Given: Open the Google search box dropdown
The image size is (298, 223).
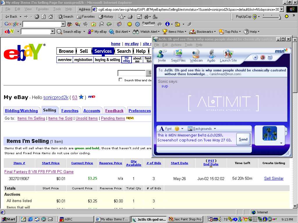Looking at the screenshot, I should (x=63, y=24).
